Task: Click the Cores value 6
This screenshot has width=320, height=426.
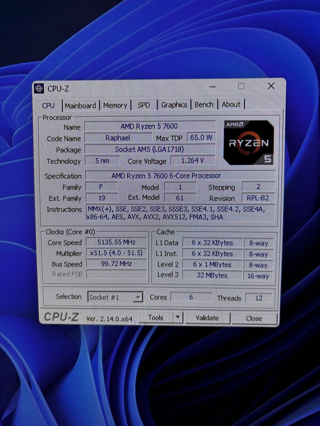Action: tap(191, 297)
